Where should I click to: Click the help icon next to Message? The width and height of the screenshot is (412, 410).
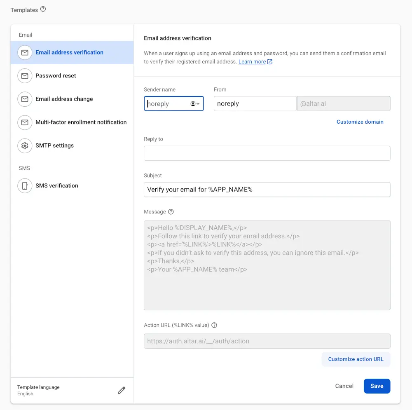(171, 212)
